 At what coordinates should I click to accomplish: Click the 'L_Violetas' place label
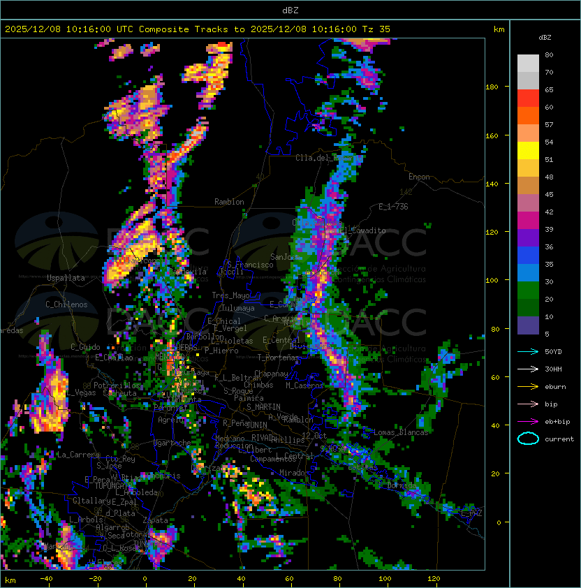(x=232, y=341)
